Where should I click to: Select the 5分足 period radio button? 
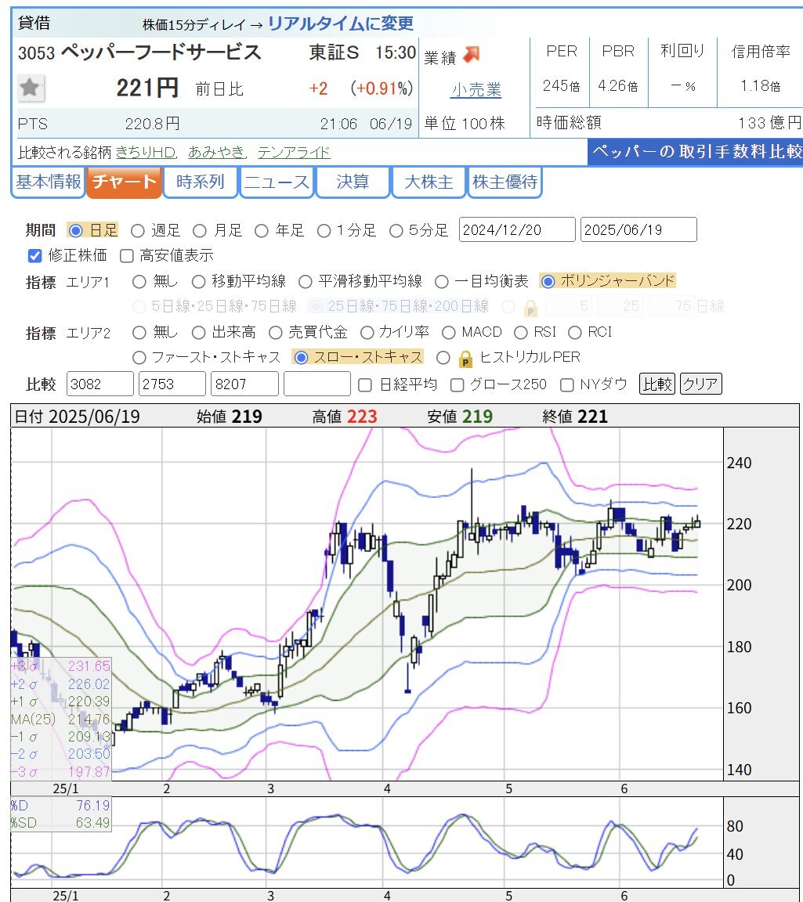(x=396, y=231)
